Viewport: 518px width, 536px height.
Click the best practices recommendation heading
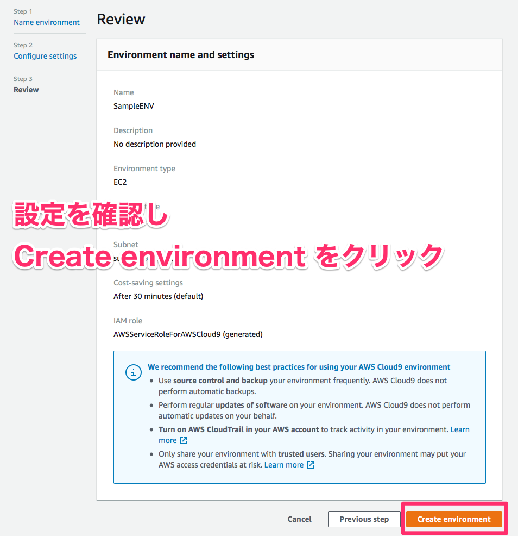[299, 367]
